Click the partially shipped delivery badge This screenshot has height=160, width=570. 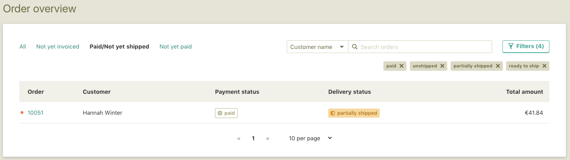coord(354,113)
